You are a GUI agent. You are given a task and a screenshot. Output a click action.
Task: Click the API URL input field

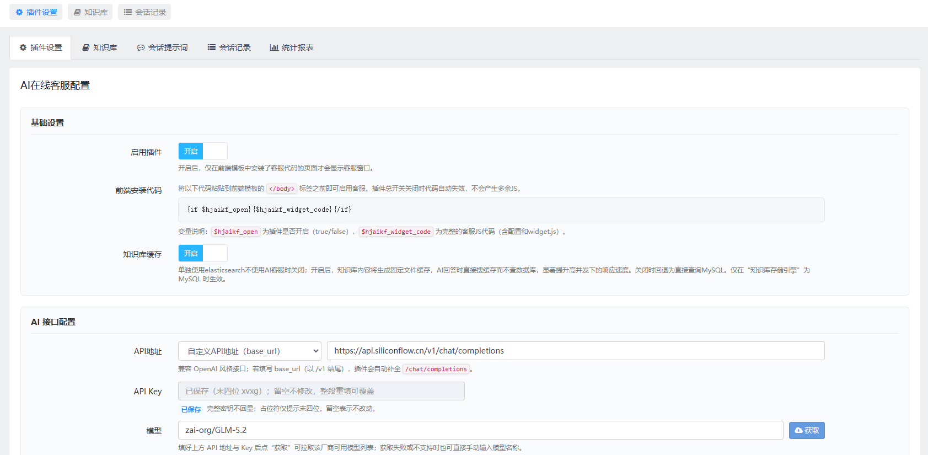tap(576, 351)
